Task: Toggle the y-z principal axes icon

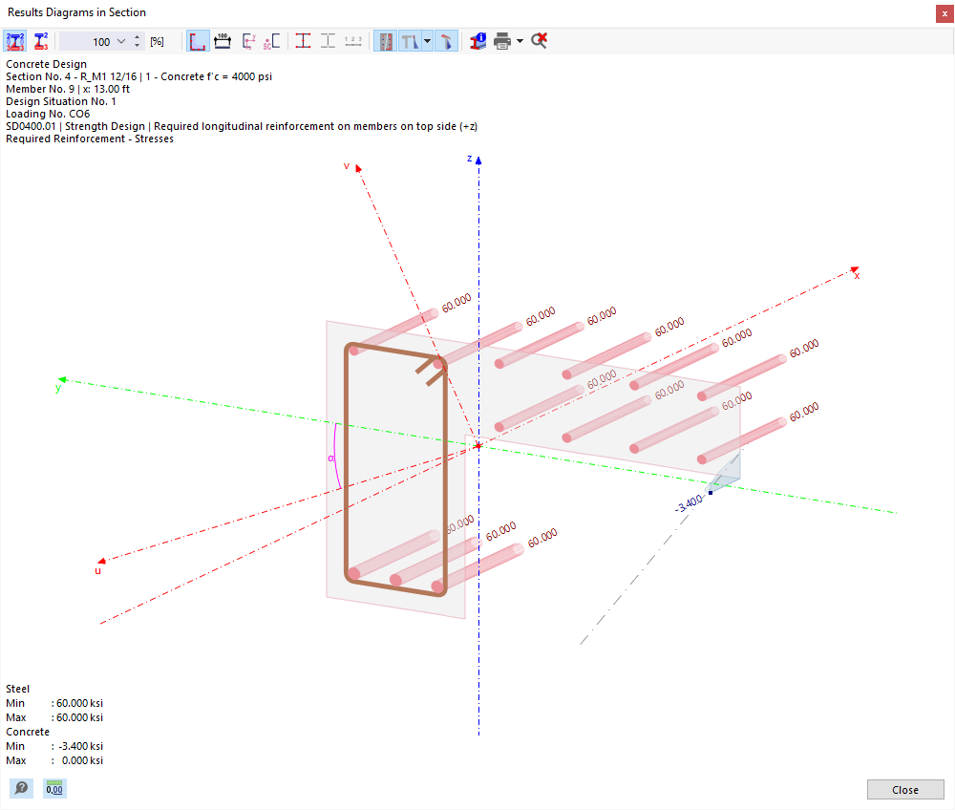Action: click(248, 41)
